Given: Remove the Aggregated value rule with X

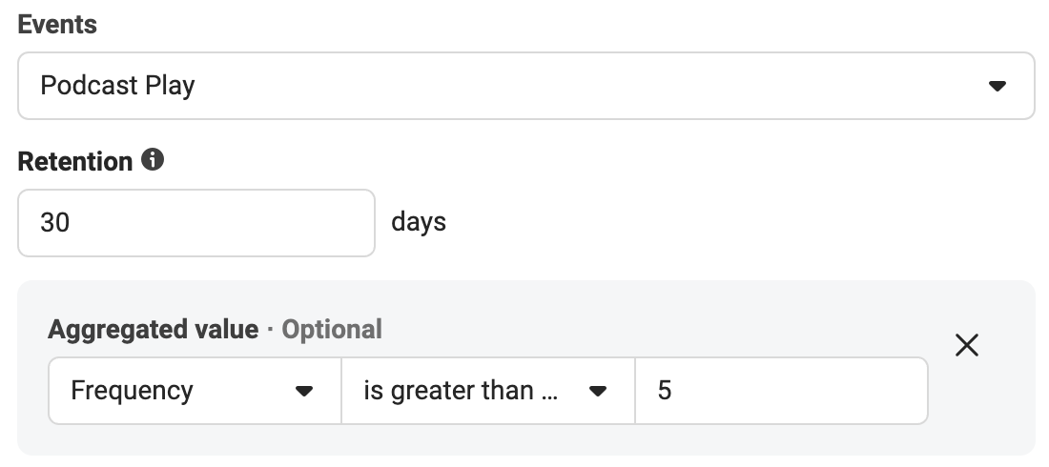Looking at the screenshot, I should 967,345.
